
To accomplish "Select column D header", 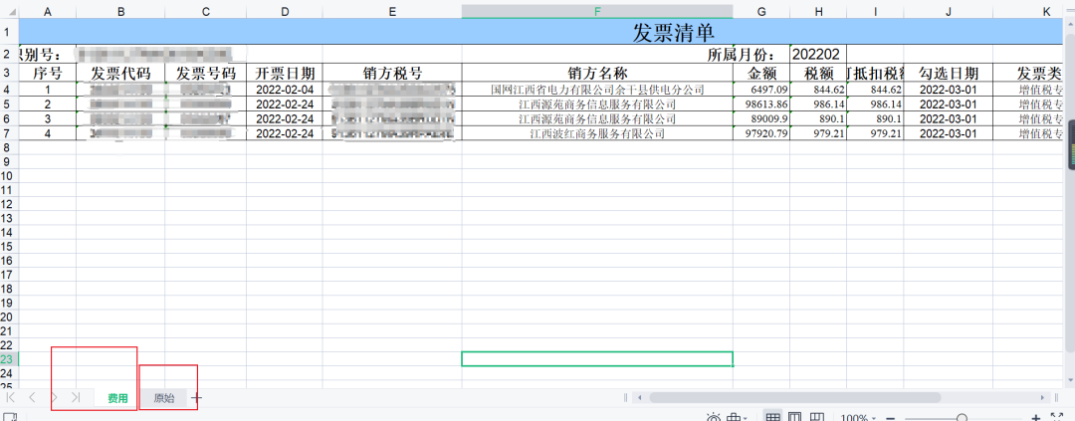I will (285, 12).
